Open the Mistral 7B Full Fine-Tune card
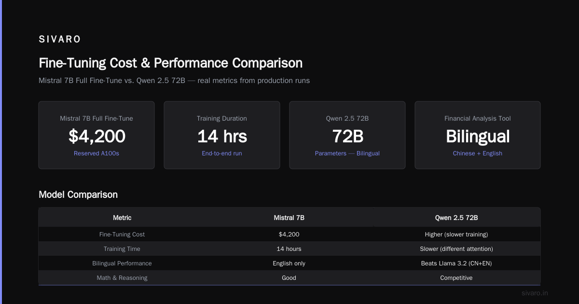This screenshot has width=579, height=304. point(96,135)
